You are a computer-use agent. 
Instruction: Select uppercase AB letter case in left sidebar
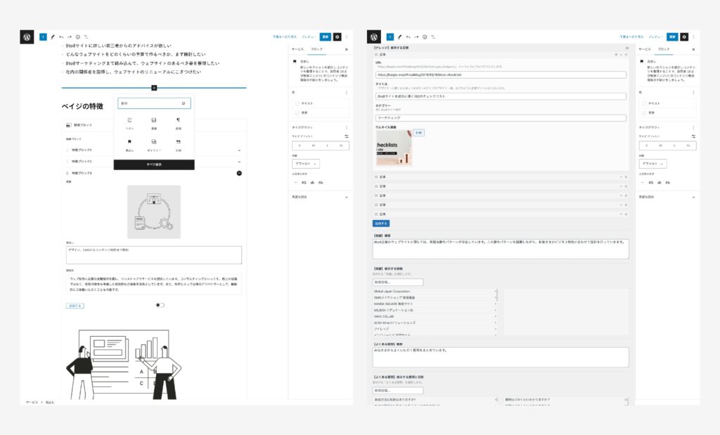[304, 183]
